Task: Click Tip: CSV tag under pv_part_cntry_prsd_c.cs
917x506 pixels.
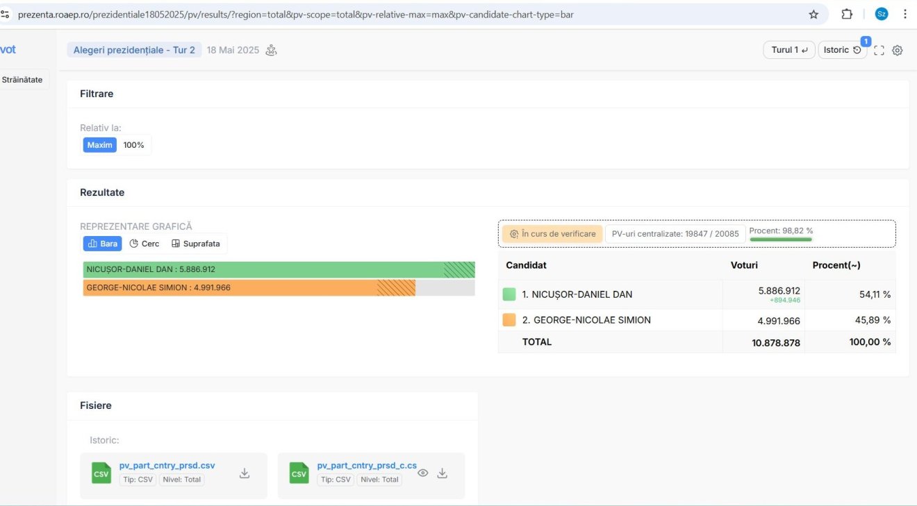Action: pyautogui.click(x=336, y=480)
